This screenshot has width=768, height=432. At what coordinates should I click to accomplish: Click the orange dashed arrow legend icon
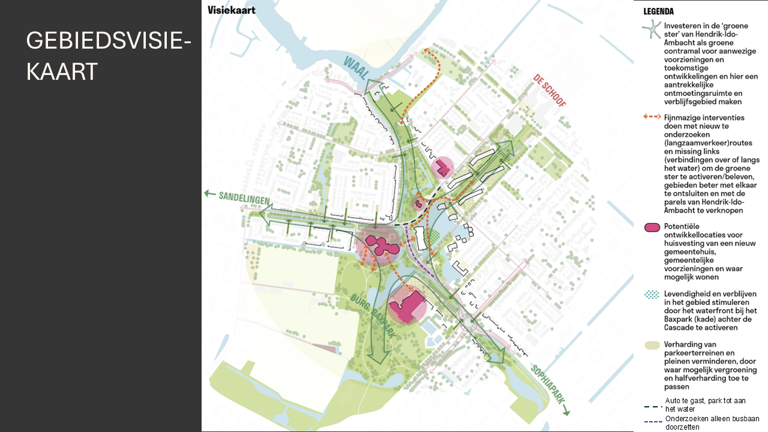[x=652, y=117]
